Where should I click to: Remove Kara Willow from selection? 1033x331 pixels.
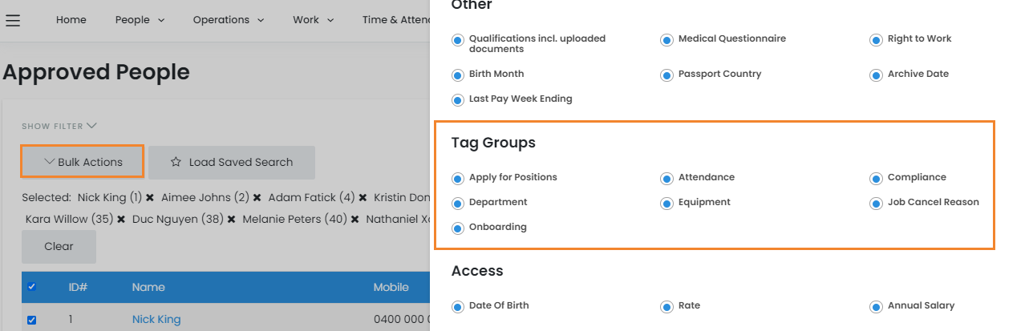[x=121, y=219]
